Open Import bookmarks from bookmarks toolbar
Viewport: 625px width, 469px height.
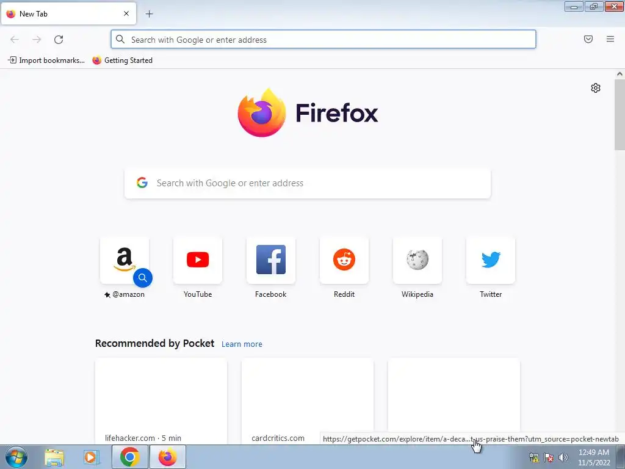coord(46,60)
